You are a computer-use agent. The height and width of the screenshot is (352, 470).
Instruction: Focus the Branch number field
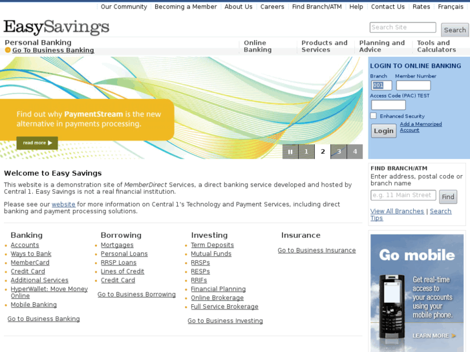point(381,85)
